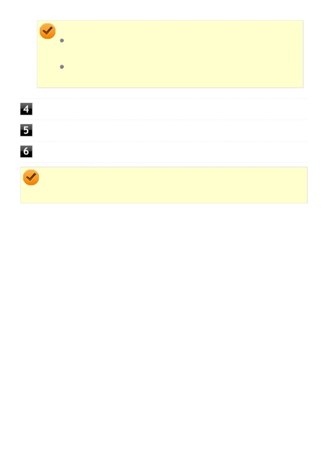Click the orange checkmark in the bulleted note box
Viewport: 328px width, 464px height.
[47, 31]
